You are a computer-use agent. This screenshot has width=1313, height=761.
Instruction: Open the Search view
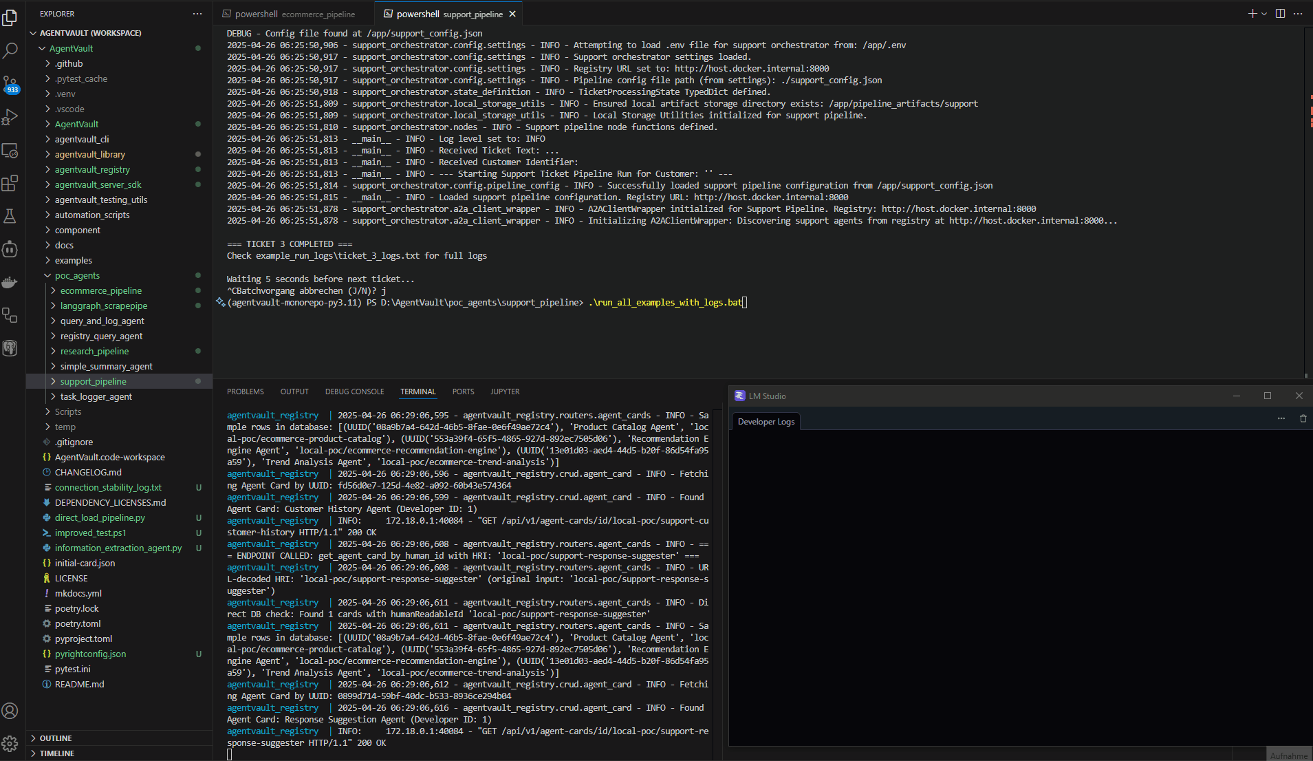(x=10, y=51)
